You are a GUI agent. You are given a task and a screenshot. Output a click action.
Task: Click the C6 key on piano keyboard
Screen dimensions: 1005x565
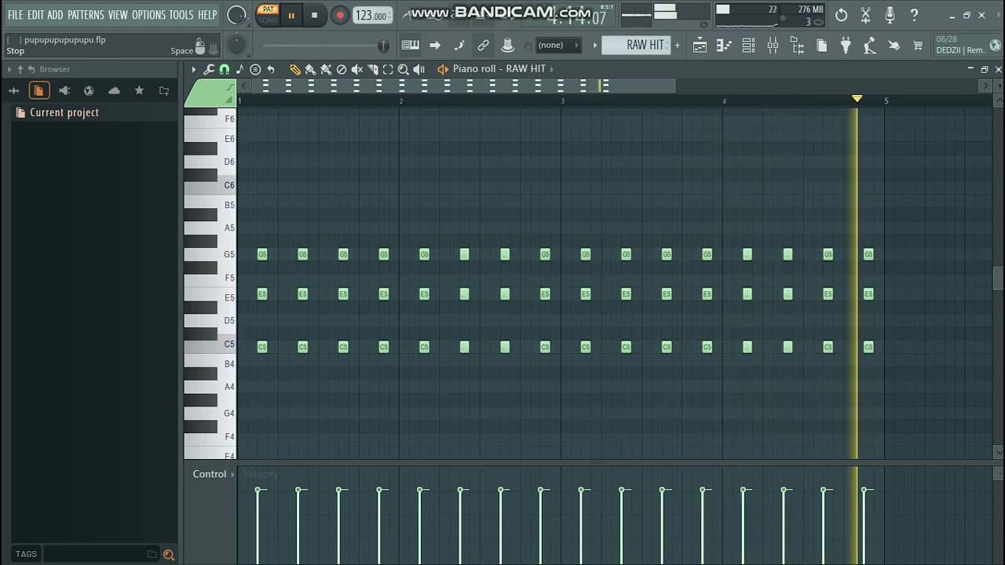(209, 185)
